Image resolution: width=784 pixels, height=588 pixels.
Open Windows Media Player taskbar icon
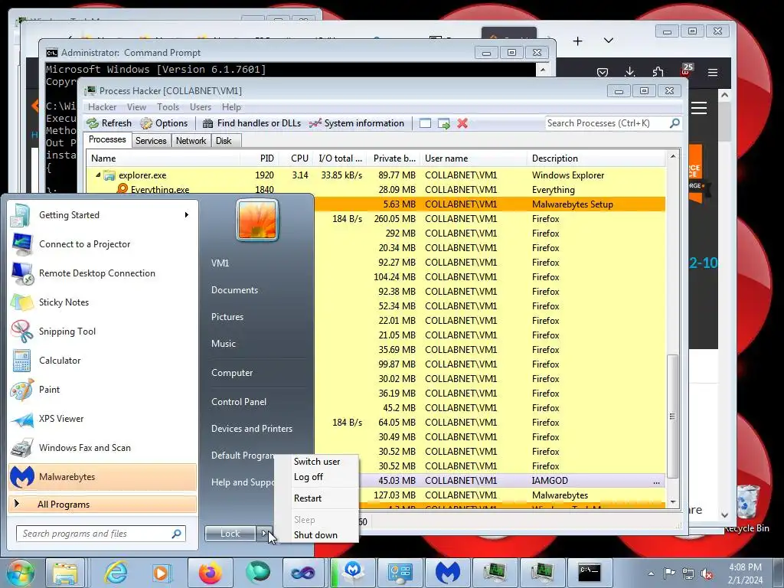pyautogui.click(x=162, y=573)
